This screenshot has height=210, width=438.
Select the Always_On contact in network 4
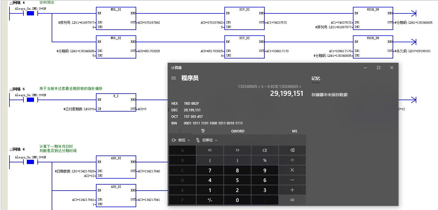pyautogui.click(x=30, y=13)
